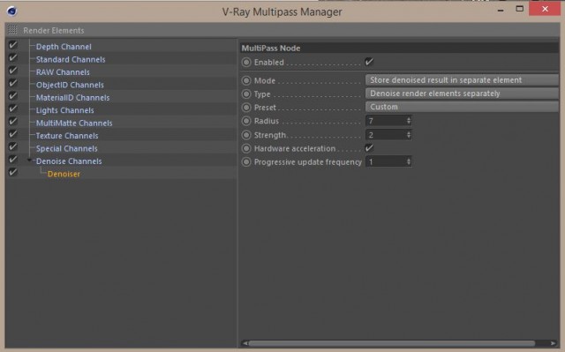Toggle Denoise Channels checkmark
The image size is (565, 352).
click(x=13, y=160)
